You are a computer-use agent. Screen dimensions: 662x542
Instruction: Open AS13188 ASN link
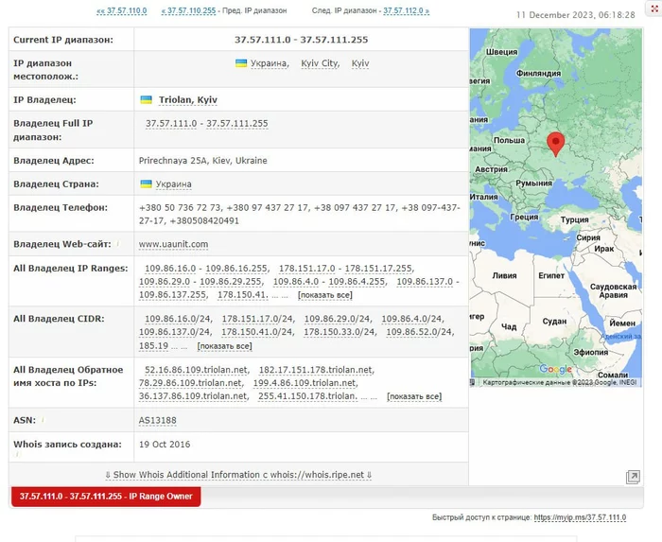pyautogui.click(x=158, y=420)
